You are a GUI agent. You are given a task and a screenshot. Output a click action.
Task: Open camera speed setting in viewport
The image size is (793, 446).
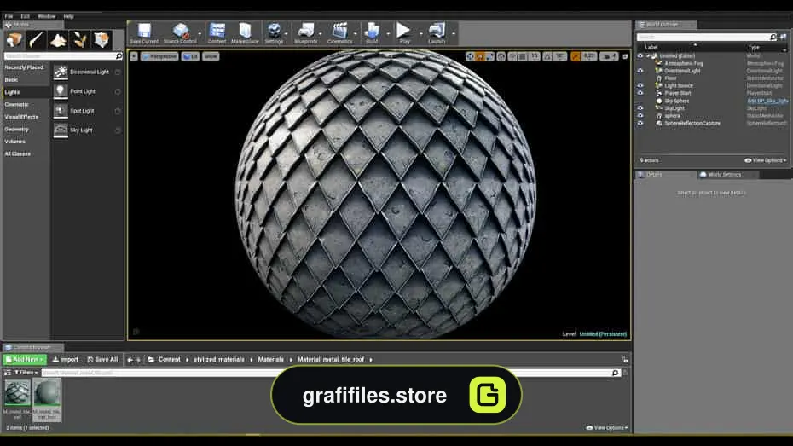(x=610, y=56)
